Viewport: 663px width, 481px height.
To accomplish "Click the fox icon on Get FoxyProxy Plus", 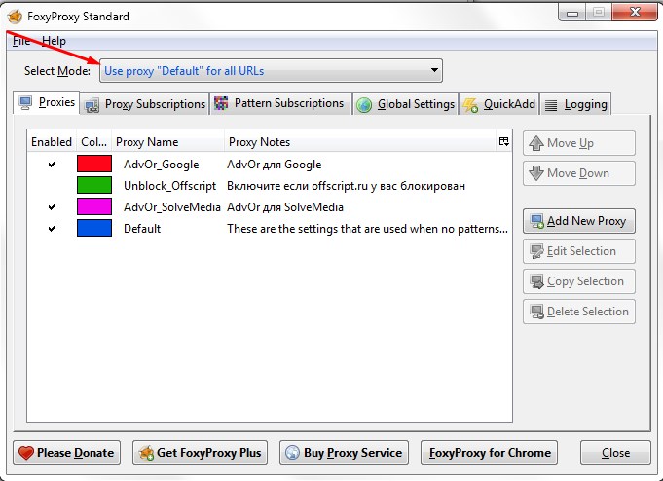I will point(146,453).
